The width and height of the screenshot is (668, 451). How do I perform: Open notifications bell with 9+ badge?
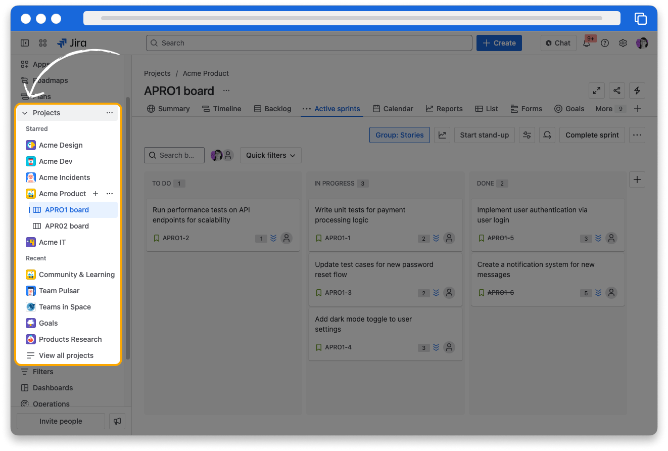587,43
